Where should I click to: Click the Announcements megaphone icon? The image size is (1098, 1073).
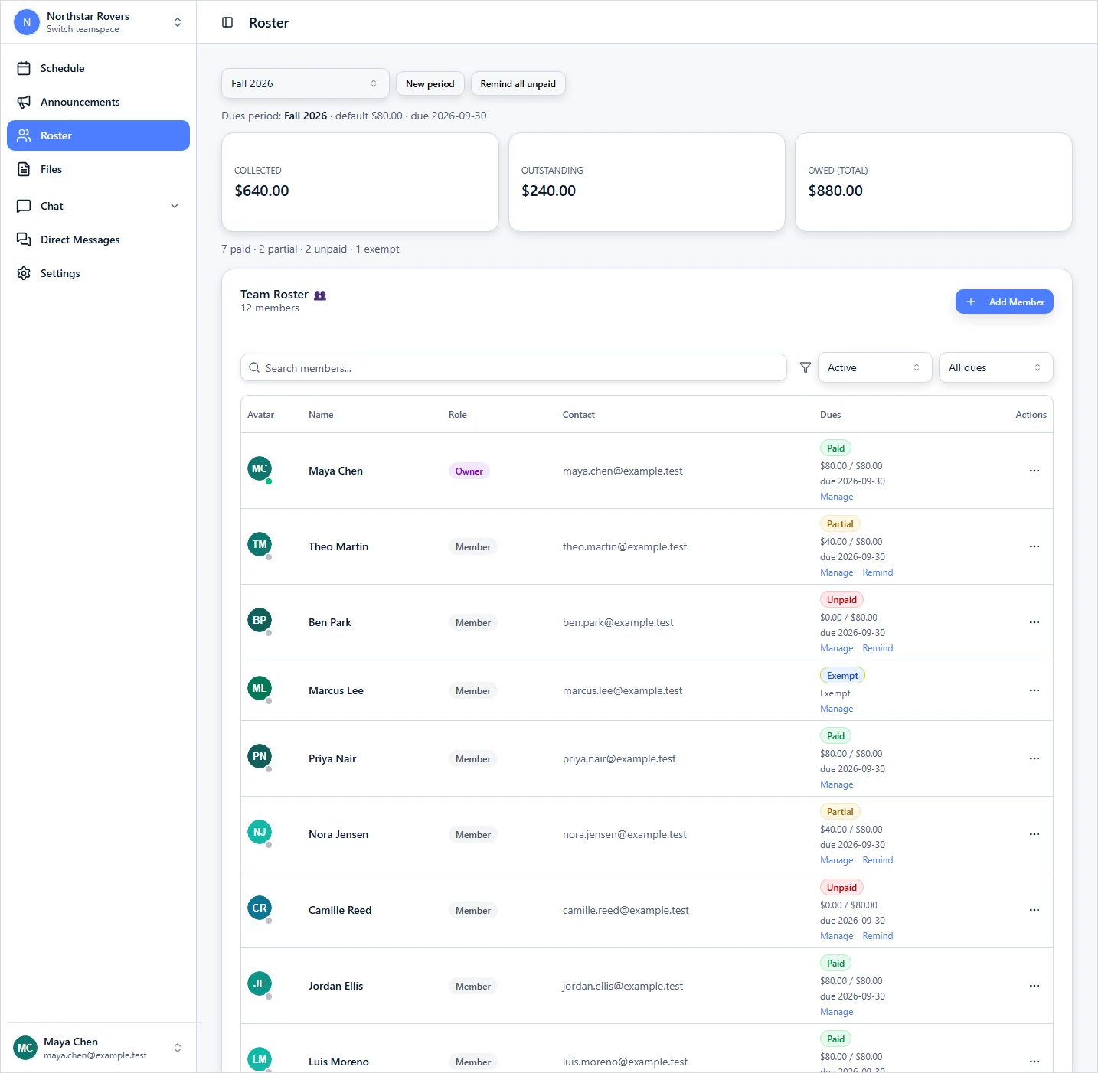click(24, 102)
